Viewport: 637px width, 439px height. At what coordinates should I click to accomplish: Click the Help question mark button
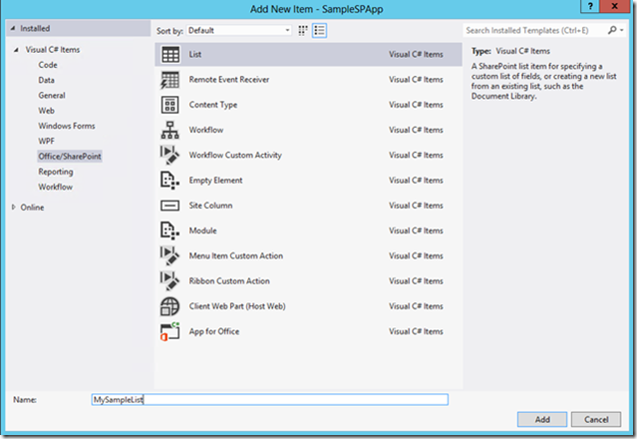click(590, 7)
